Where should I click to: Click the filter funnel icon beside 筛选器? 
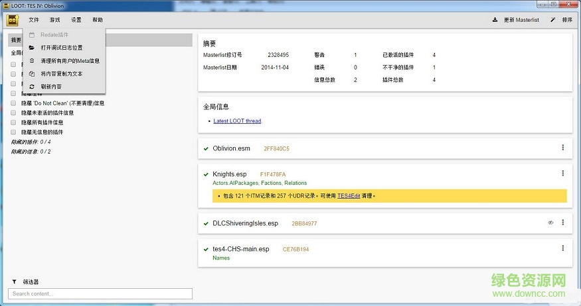point(14,281)
